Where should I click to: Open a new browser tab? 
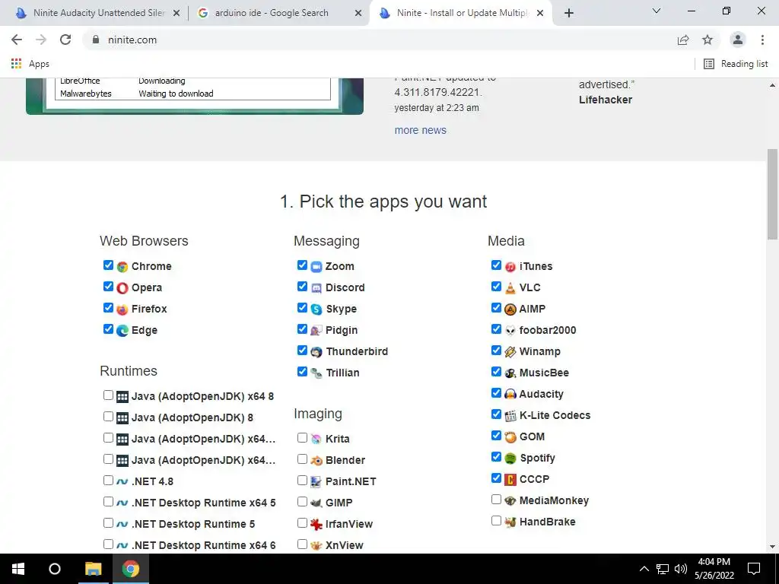pos(569,14)
